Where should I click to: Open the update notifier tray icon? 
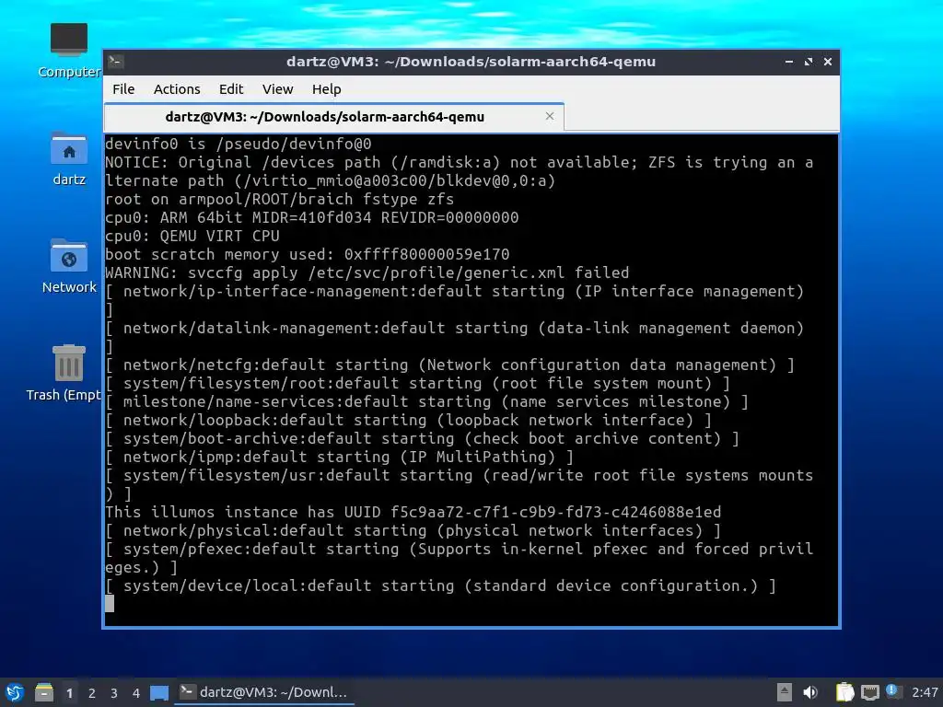893,692
